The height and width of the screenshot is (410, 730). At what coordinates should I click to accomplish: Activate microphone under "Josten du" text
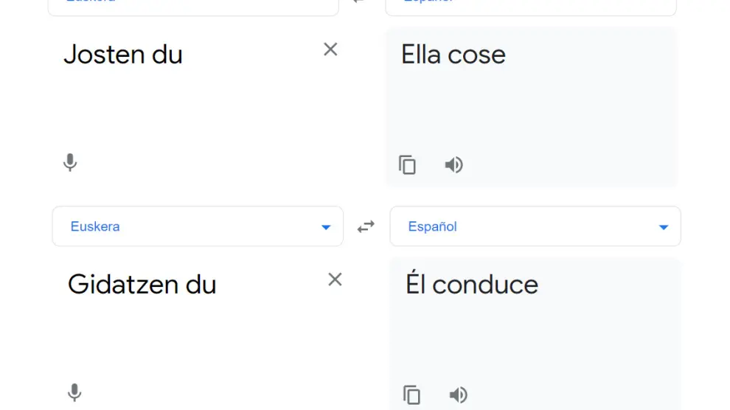pos(70,162)
